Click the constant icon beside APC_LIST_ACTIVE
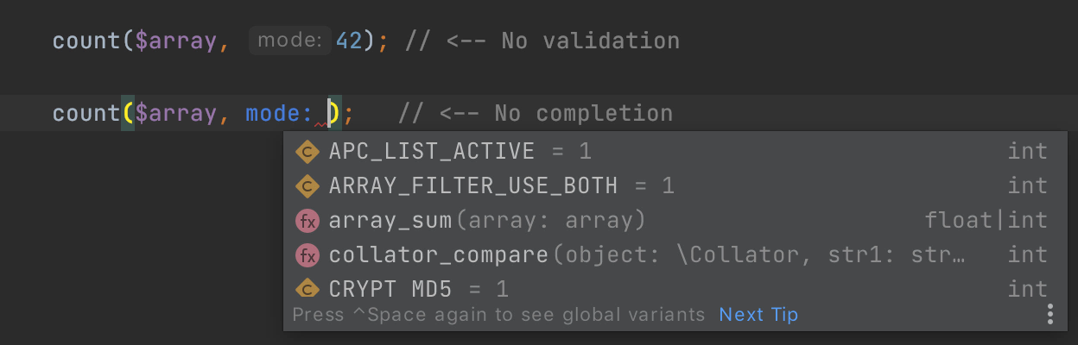 (x=307, y=152)
